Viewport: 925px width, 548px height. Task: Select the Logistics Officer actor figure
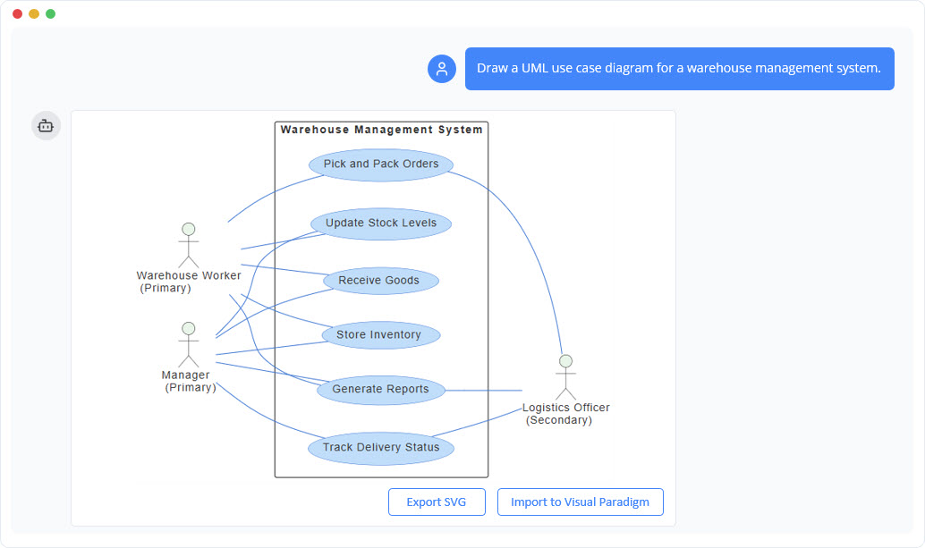tap(565, 375)
